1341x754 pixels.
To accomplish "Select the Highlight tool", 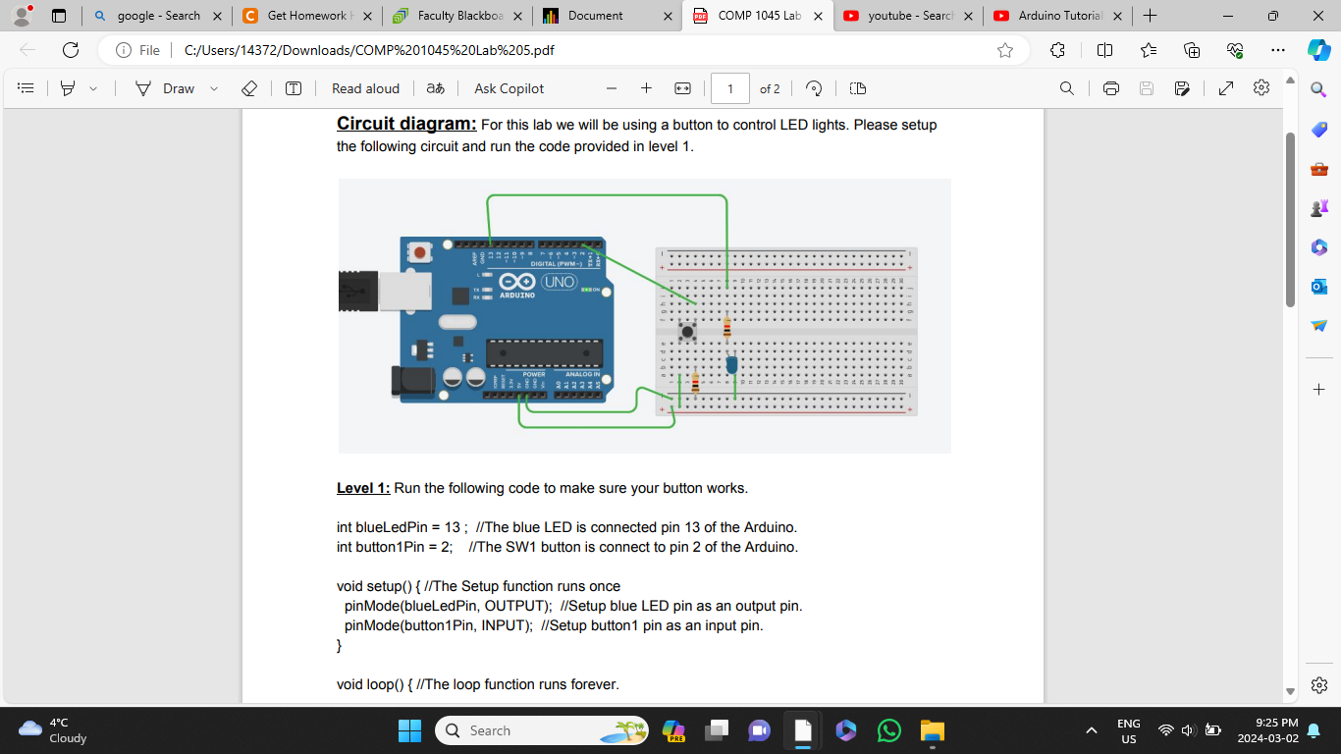I will click(x=64, y=88).
